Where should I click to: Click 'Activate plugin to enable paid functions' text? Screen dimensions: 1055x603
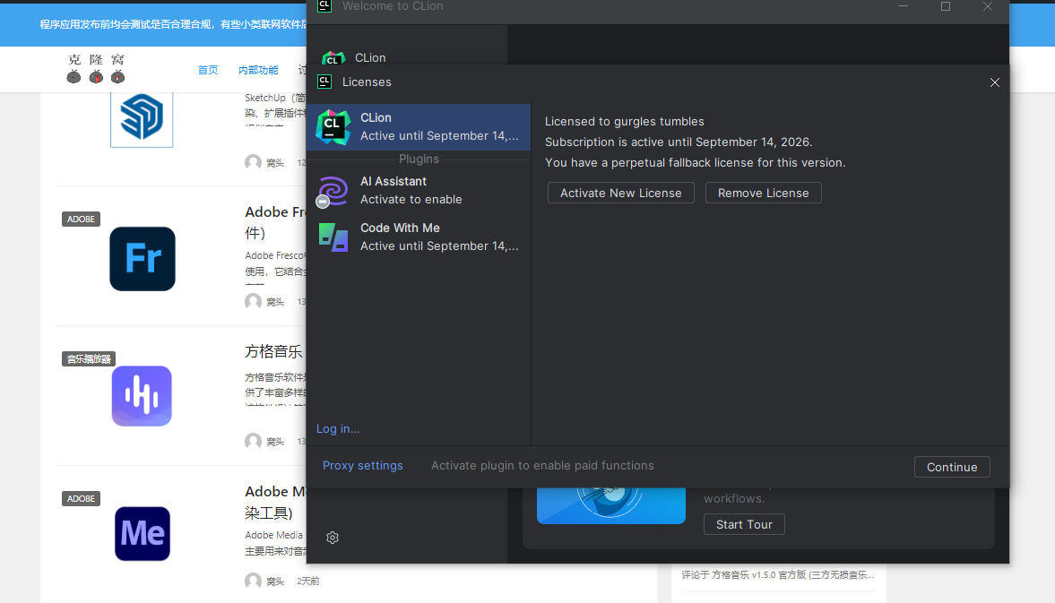[x=542, y=465]
